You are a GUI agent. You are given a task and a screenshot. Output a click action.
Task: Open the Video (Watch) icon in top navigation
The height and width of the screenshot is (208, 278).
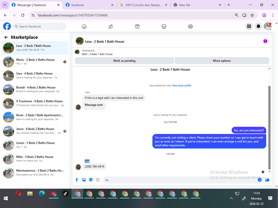pyautogui.click(x=137, y=27)
